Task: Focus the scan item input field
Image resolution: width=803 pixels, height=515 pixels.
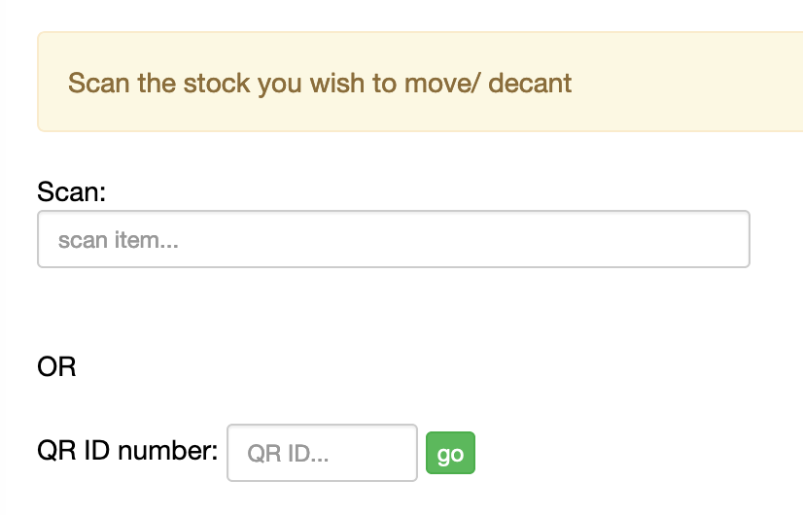Action: pos(393,239)
